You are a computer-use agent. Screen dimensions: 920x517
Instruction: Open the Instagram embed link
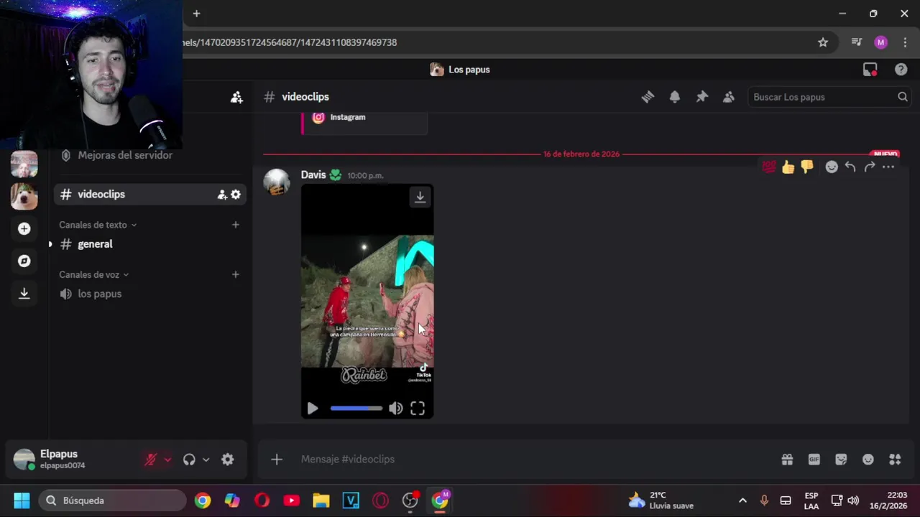coord(348,117)
